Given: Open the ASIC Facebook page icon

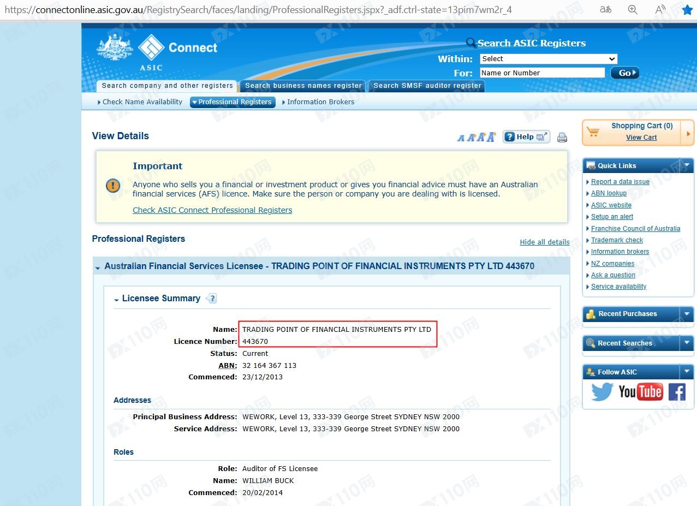Looking at the screenshot, I should point(677,392).
